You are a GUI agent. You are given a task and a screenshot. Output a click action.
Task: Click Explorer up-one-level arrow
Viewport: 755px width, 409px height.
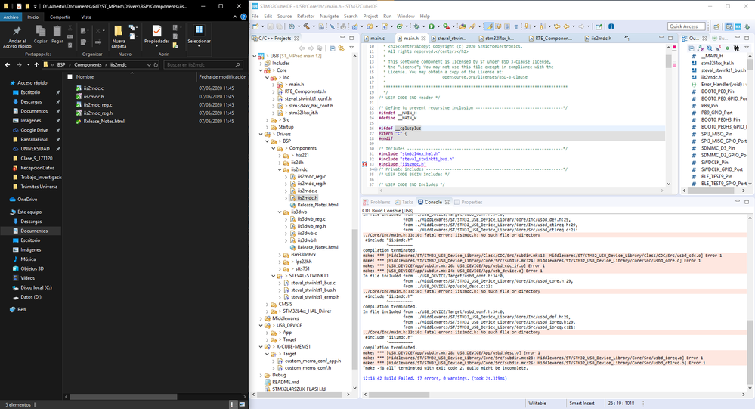[x=36, y=64]
